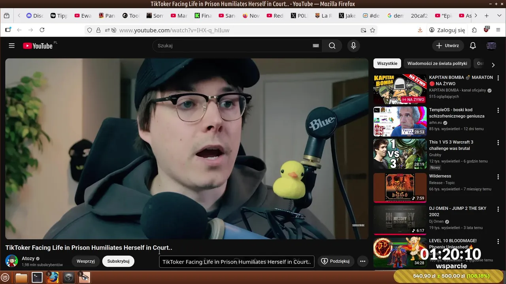The width and height of the screenshot is (506, 284).
Task: Open Firefox application hamburger menu
Action: tap(498, 30)
